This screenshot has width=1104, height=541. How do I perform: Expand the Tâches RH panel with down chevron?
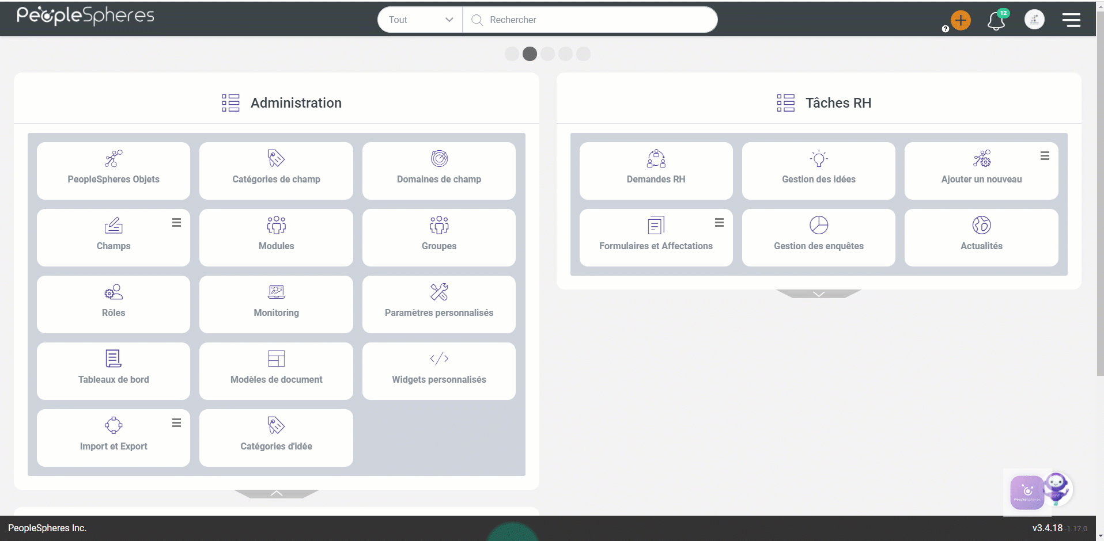(819, 294)
